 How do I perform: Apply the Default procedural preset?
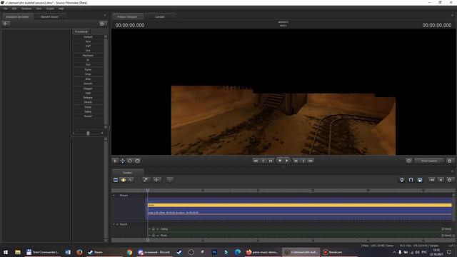tap(88, 37)
